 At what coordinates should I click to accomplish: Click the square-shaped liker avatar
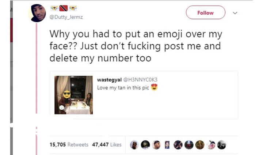pos(167,145)
